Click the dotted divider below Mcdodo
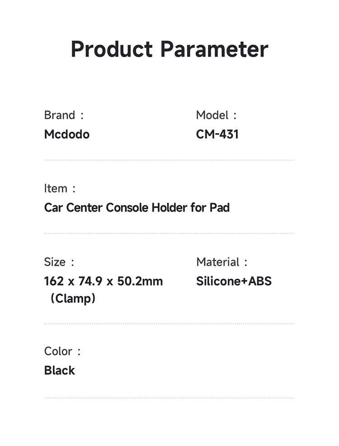Screen dimensions: 339x446 [169, 160]
